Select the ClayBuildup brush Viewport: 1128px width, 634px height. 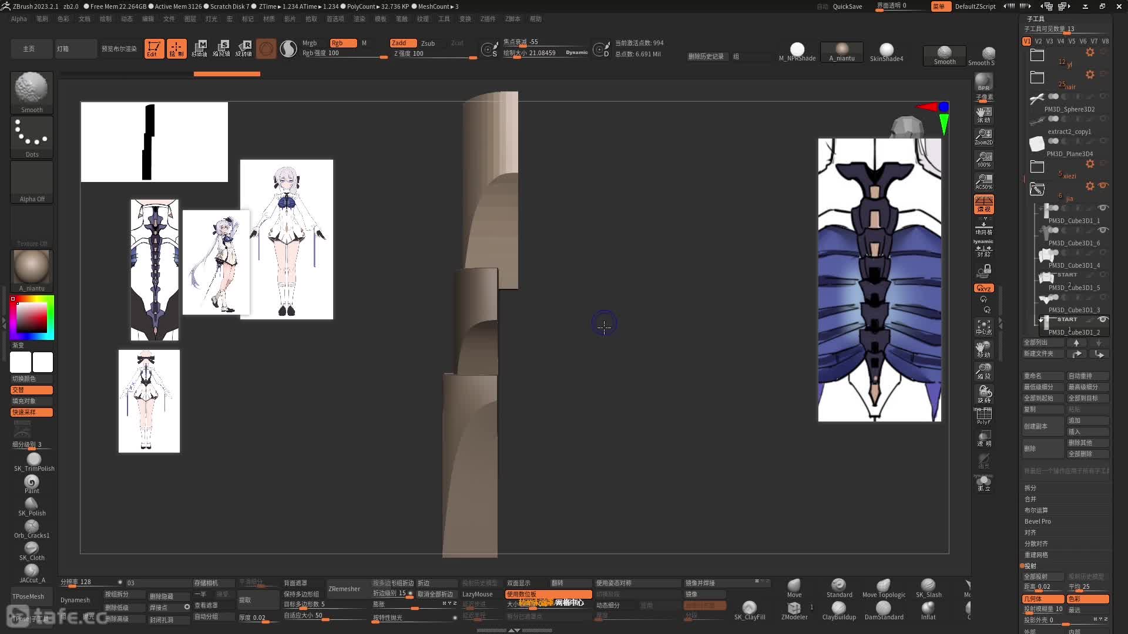pos(839,611)
